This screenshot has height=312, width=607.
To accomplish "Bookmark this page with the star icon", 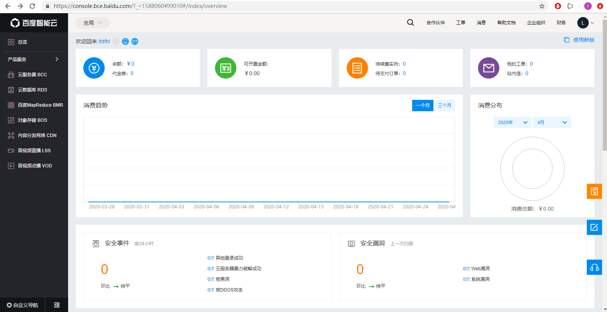I will (542, 6).
